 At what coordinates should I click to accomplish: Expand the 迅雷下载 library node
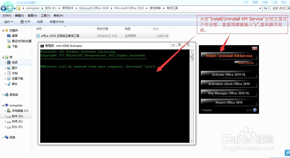click(5, 79)
